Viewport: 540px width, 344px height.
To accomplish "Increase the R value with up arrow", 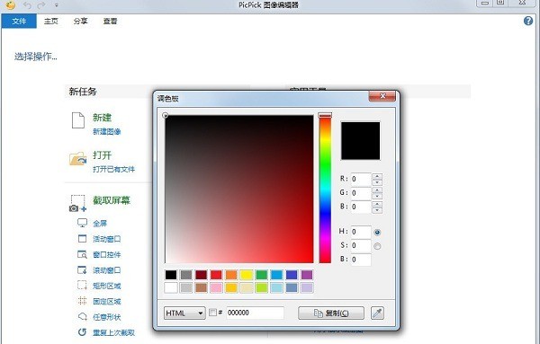I will [377, 176].
